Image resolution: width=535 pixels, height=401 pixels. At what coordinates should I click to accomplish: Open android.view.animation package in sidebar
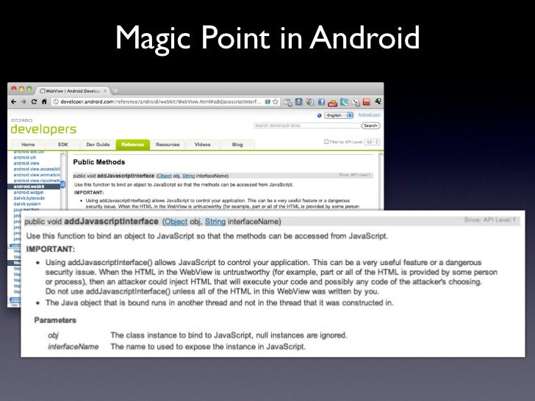point(37,175)
